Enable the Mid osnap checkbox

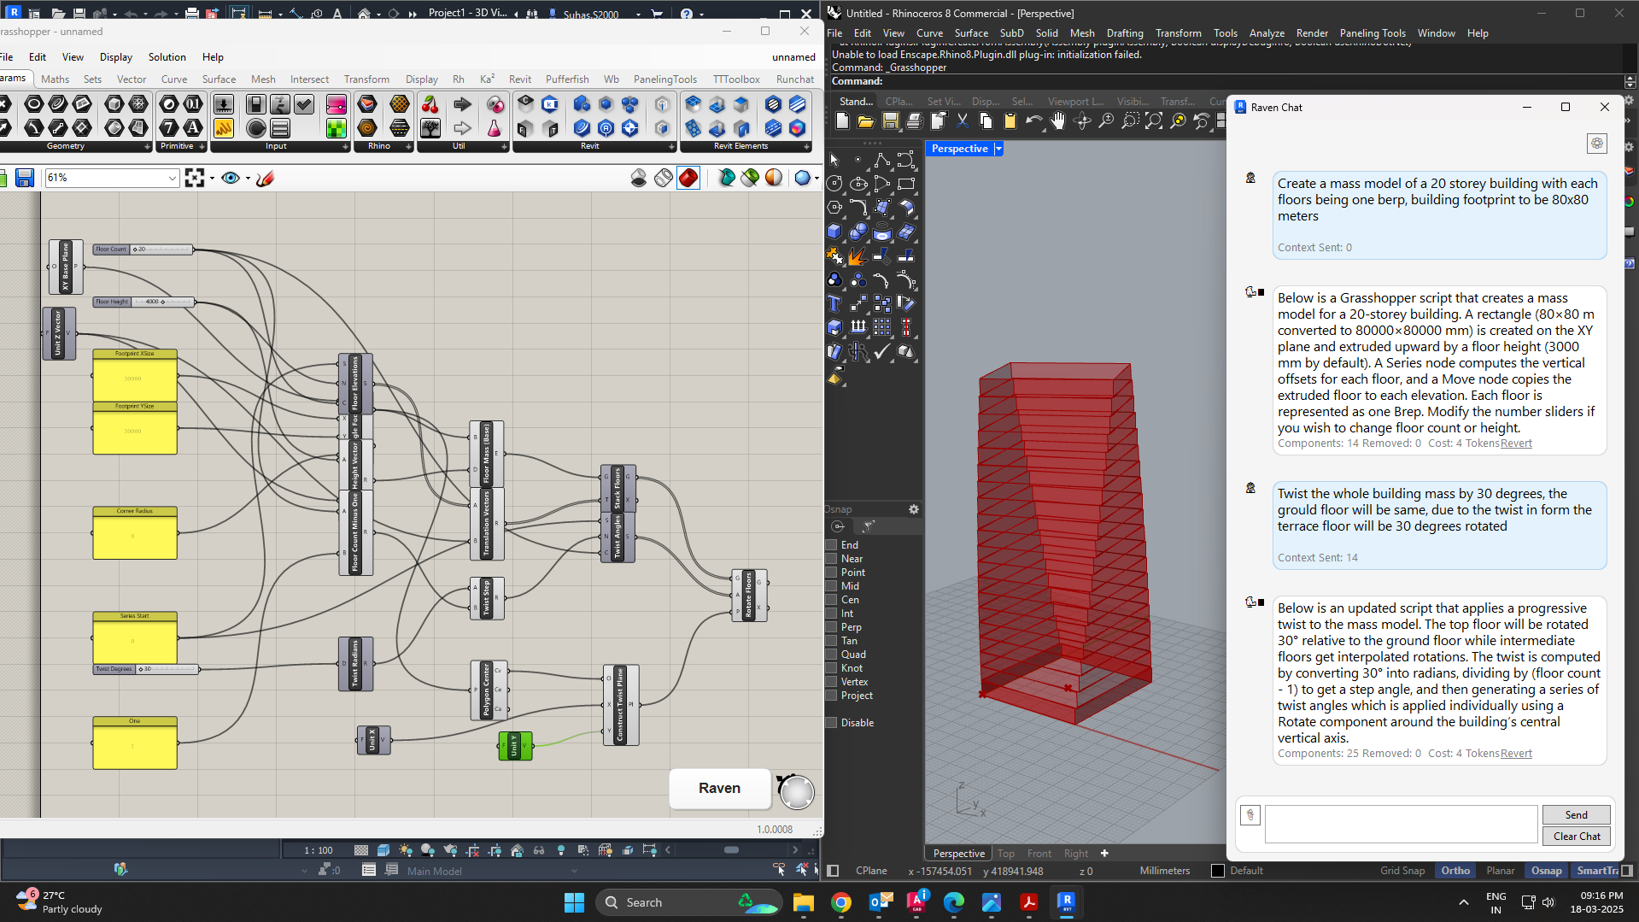(832, 586)
